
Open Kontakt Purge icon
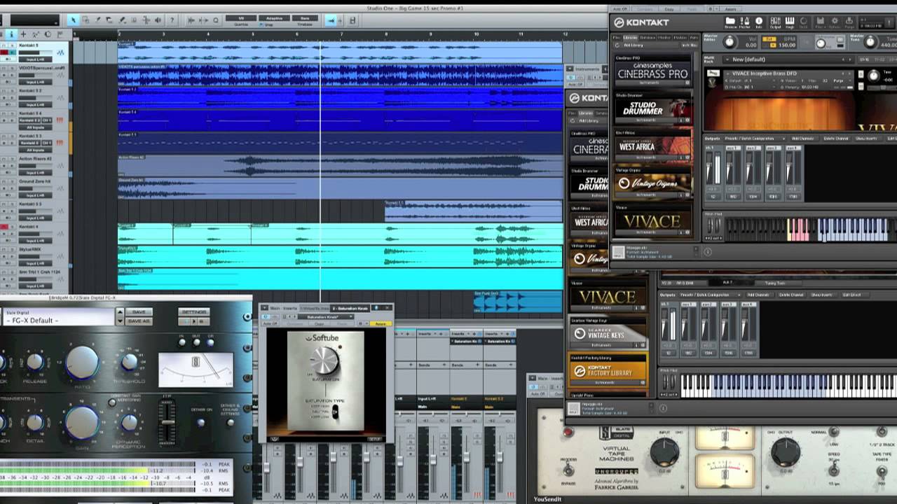coord(849,23)
